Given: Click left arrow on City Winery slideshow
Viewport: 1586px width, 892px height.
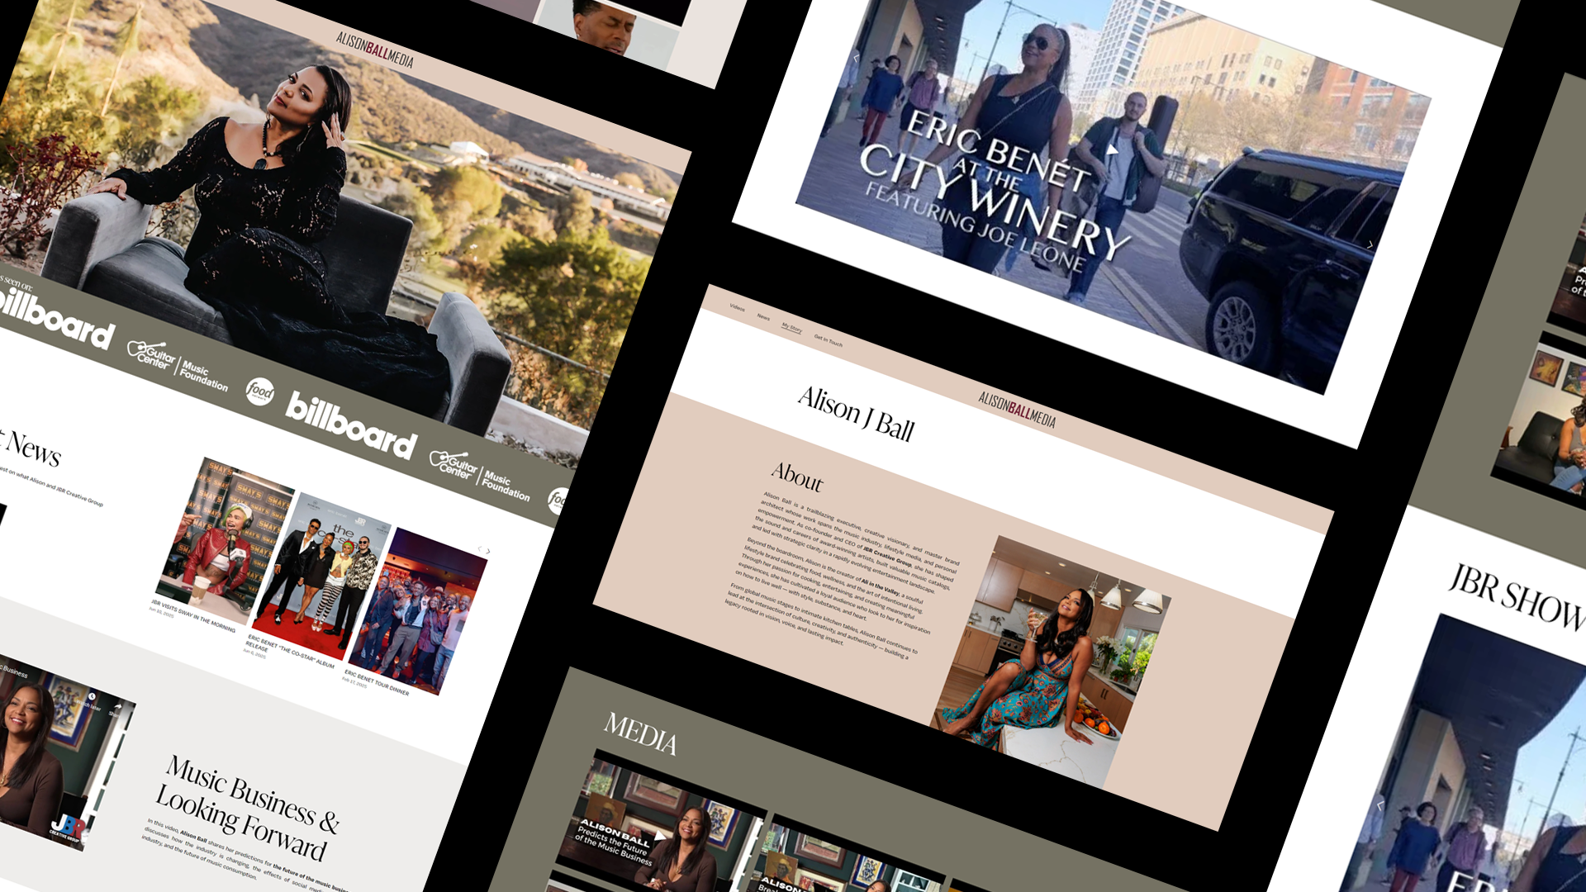Looking at the screenshot, I should click(x=856, y=58).
